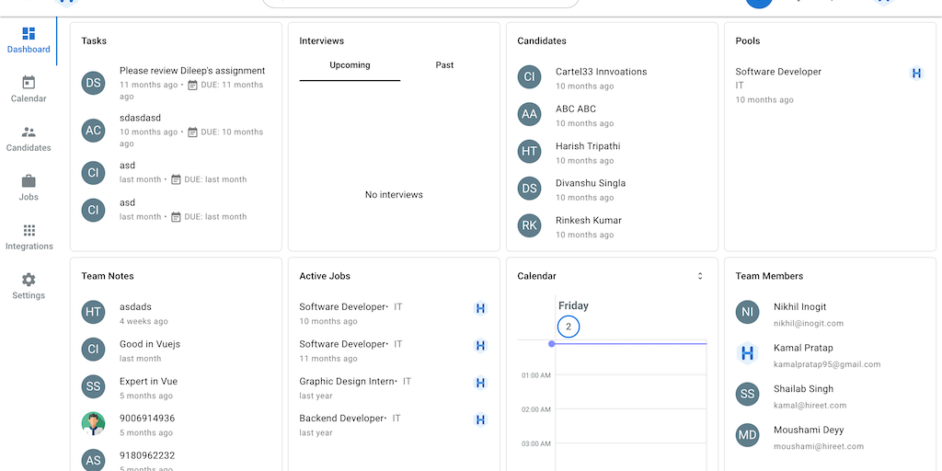Screen dimensions: 942x471
Task: Open the Jobs briefcase icon
Action: click(x=29, y=181)
